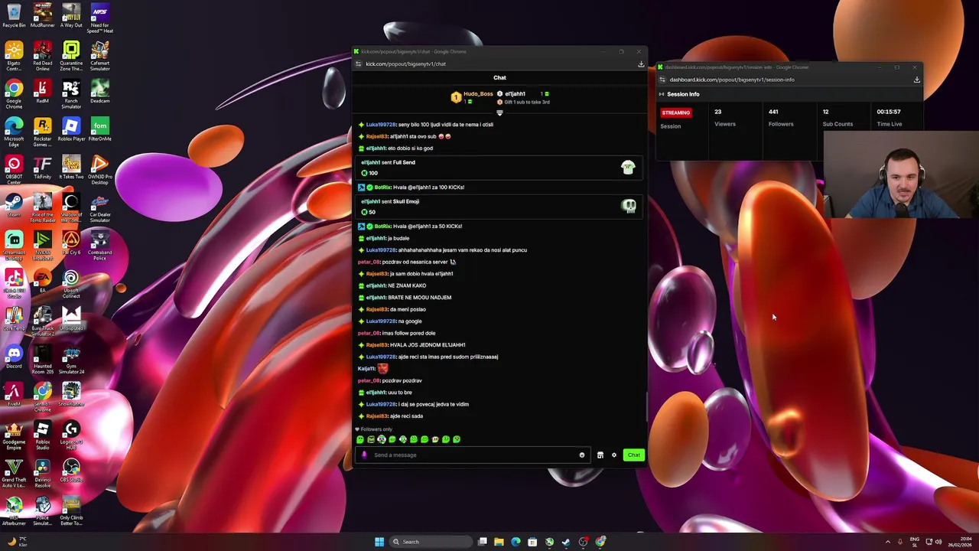Open Ranch Simulator desktop icon

coord(71,93)
